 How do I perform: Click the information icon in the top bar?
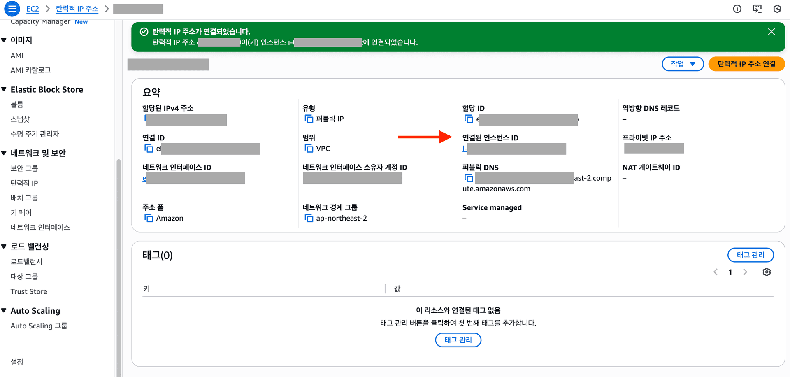tap(737, 9)
